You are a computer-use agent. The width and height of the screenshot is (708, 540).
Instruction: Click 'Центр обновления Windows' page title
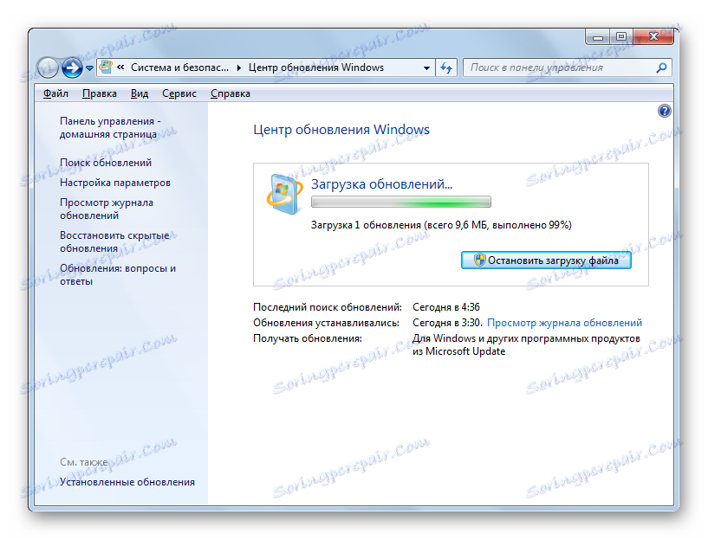point(341,129)
